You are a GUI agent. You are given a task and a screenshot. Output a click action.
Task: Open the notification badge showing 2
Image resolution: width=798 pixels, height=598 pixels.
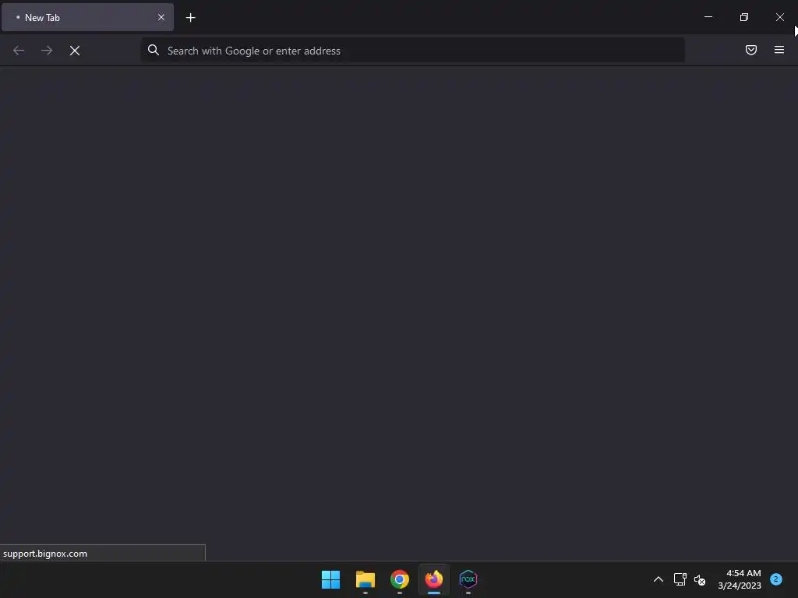775,579
